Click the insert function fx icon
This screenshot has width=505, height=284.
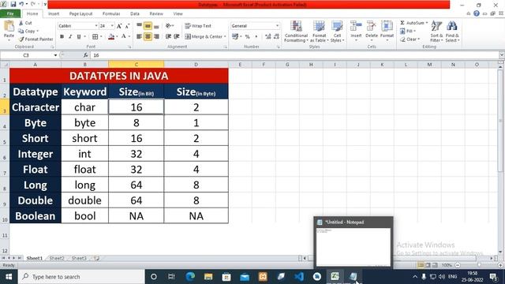[x=86, y=55]
